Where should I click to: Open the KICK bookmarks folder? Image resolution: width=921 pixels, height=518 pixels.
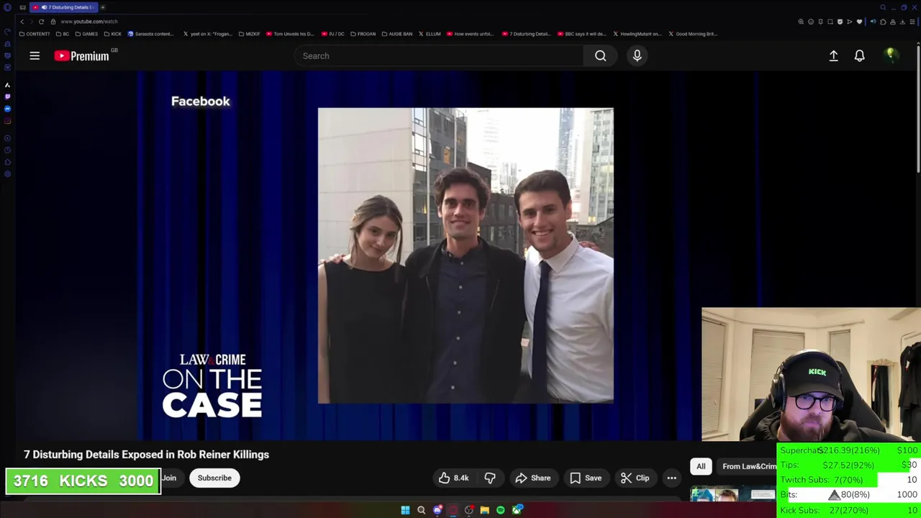coord(112,34)
